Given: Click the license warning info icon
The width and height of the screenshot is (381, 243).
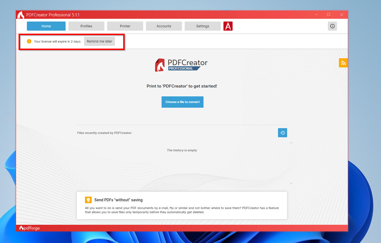Looking at the screenshot, I should [x=29, y=41].
